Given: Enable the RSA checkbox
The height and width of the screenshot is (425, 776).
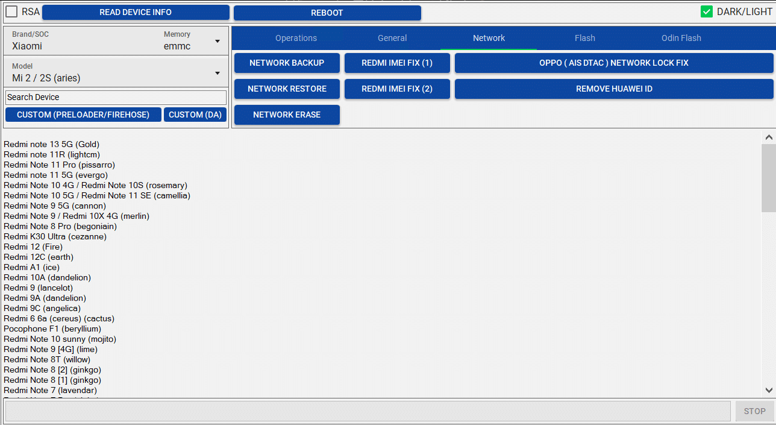Looking at the screenshot, I should (11, 11).
